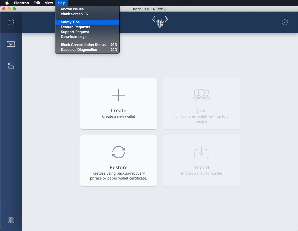
Task: Open Block Consolidation Status
Action: pos(88,45)
